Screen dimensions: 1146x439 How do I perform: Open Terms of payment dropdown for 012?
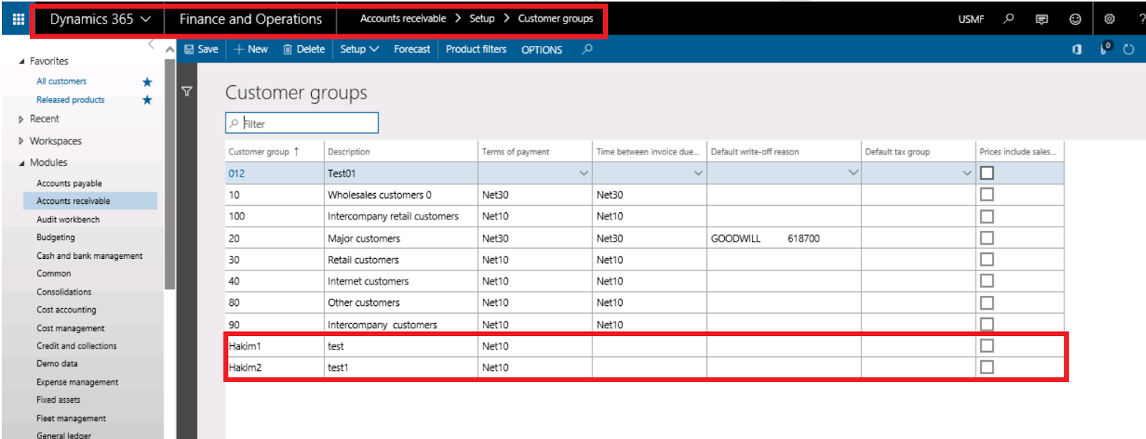coord(584,173)
